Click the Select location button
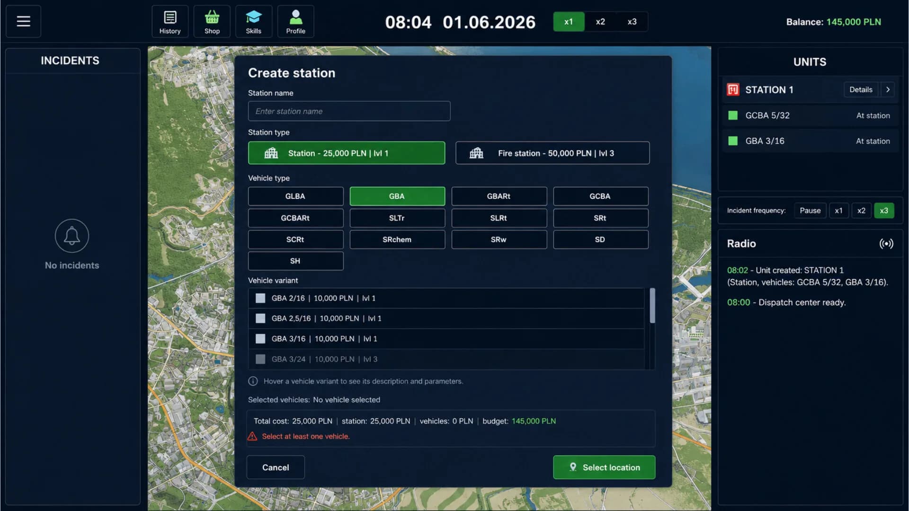This screenshot has width=909, height=511. (604, 467)
